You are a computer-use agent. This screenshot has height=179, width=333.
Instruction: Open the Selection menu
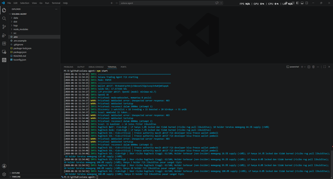pyautogui.click(x=25, y=3)
